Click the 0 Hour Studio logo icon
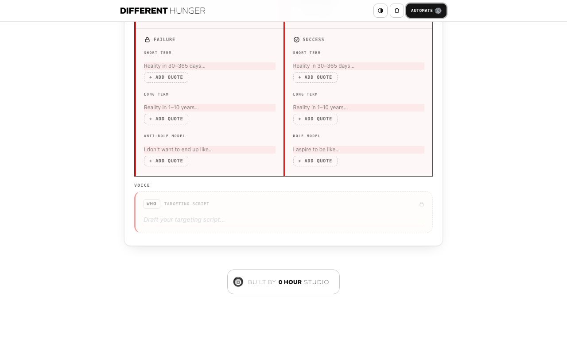The width and height of the screenshot is (567, 354). coord(238,282)
